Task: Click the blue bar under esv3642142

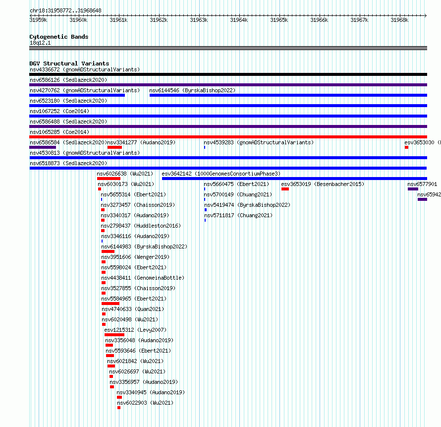Action: (294, 179)
